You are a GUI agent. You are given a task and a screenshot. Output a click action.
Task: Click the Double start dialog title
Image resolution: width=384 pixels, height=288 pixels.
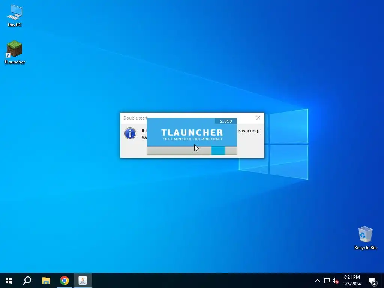tap(135, 118)
